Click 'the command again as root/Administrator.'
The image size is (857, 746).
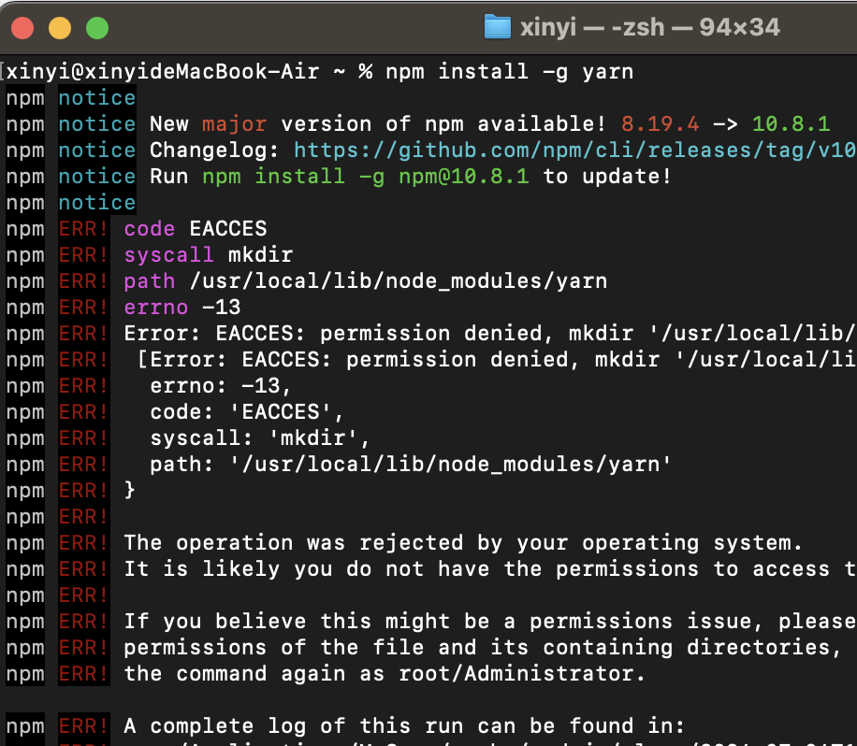(x=385, y=674)
